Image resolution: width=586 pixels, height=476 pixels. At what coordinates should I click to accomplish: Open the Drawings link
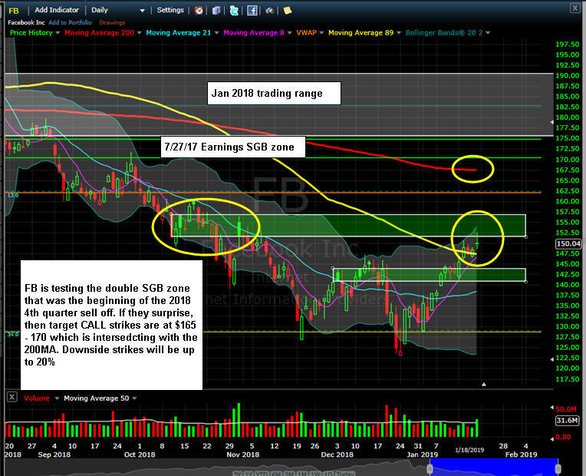point(112,22)
